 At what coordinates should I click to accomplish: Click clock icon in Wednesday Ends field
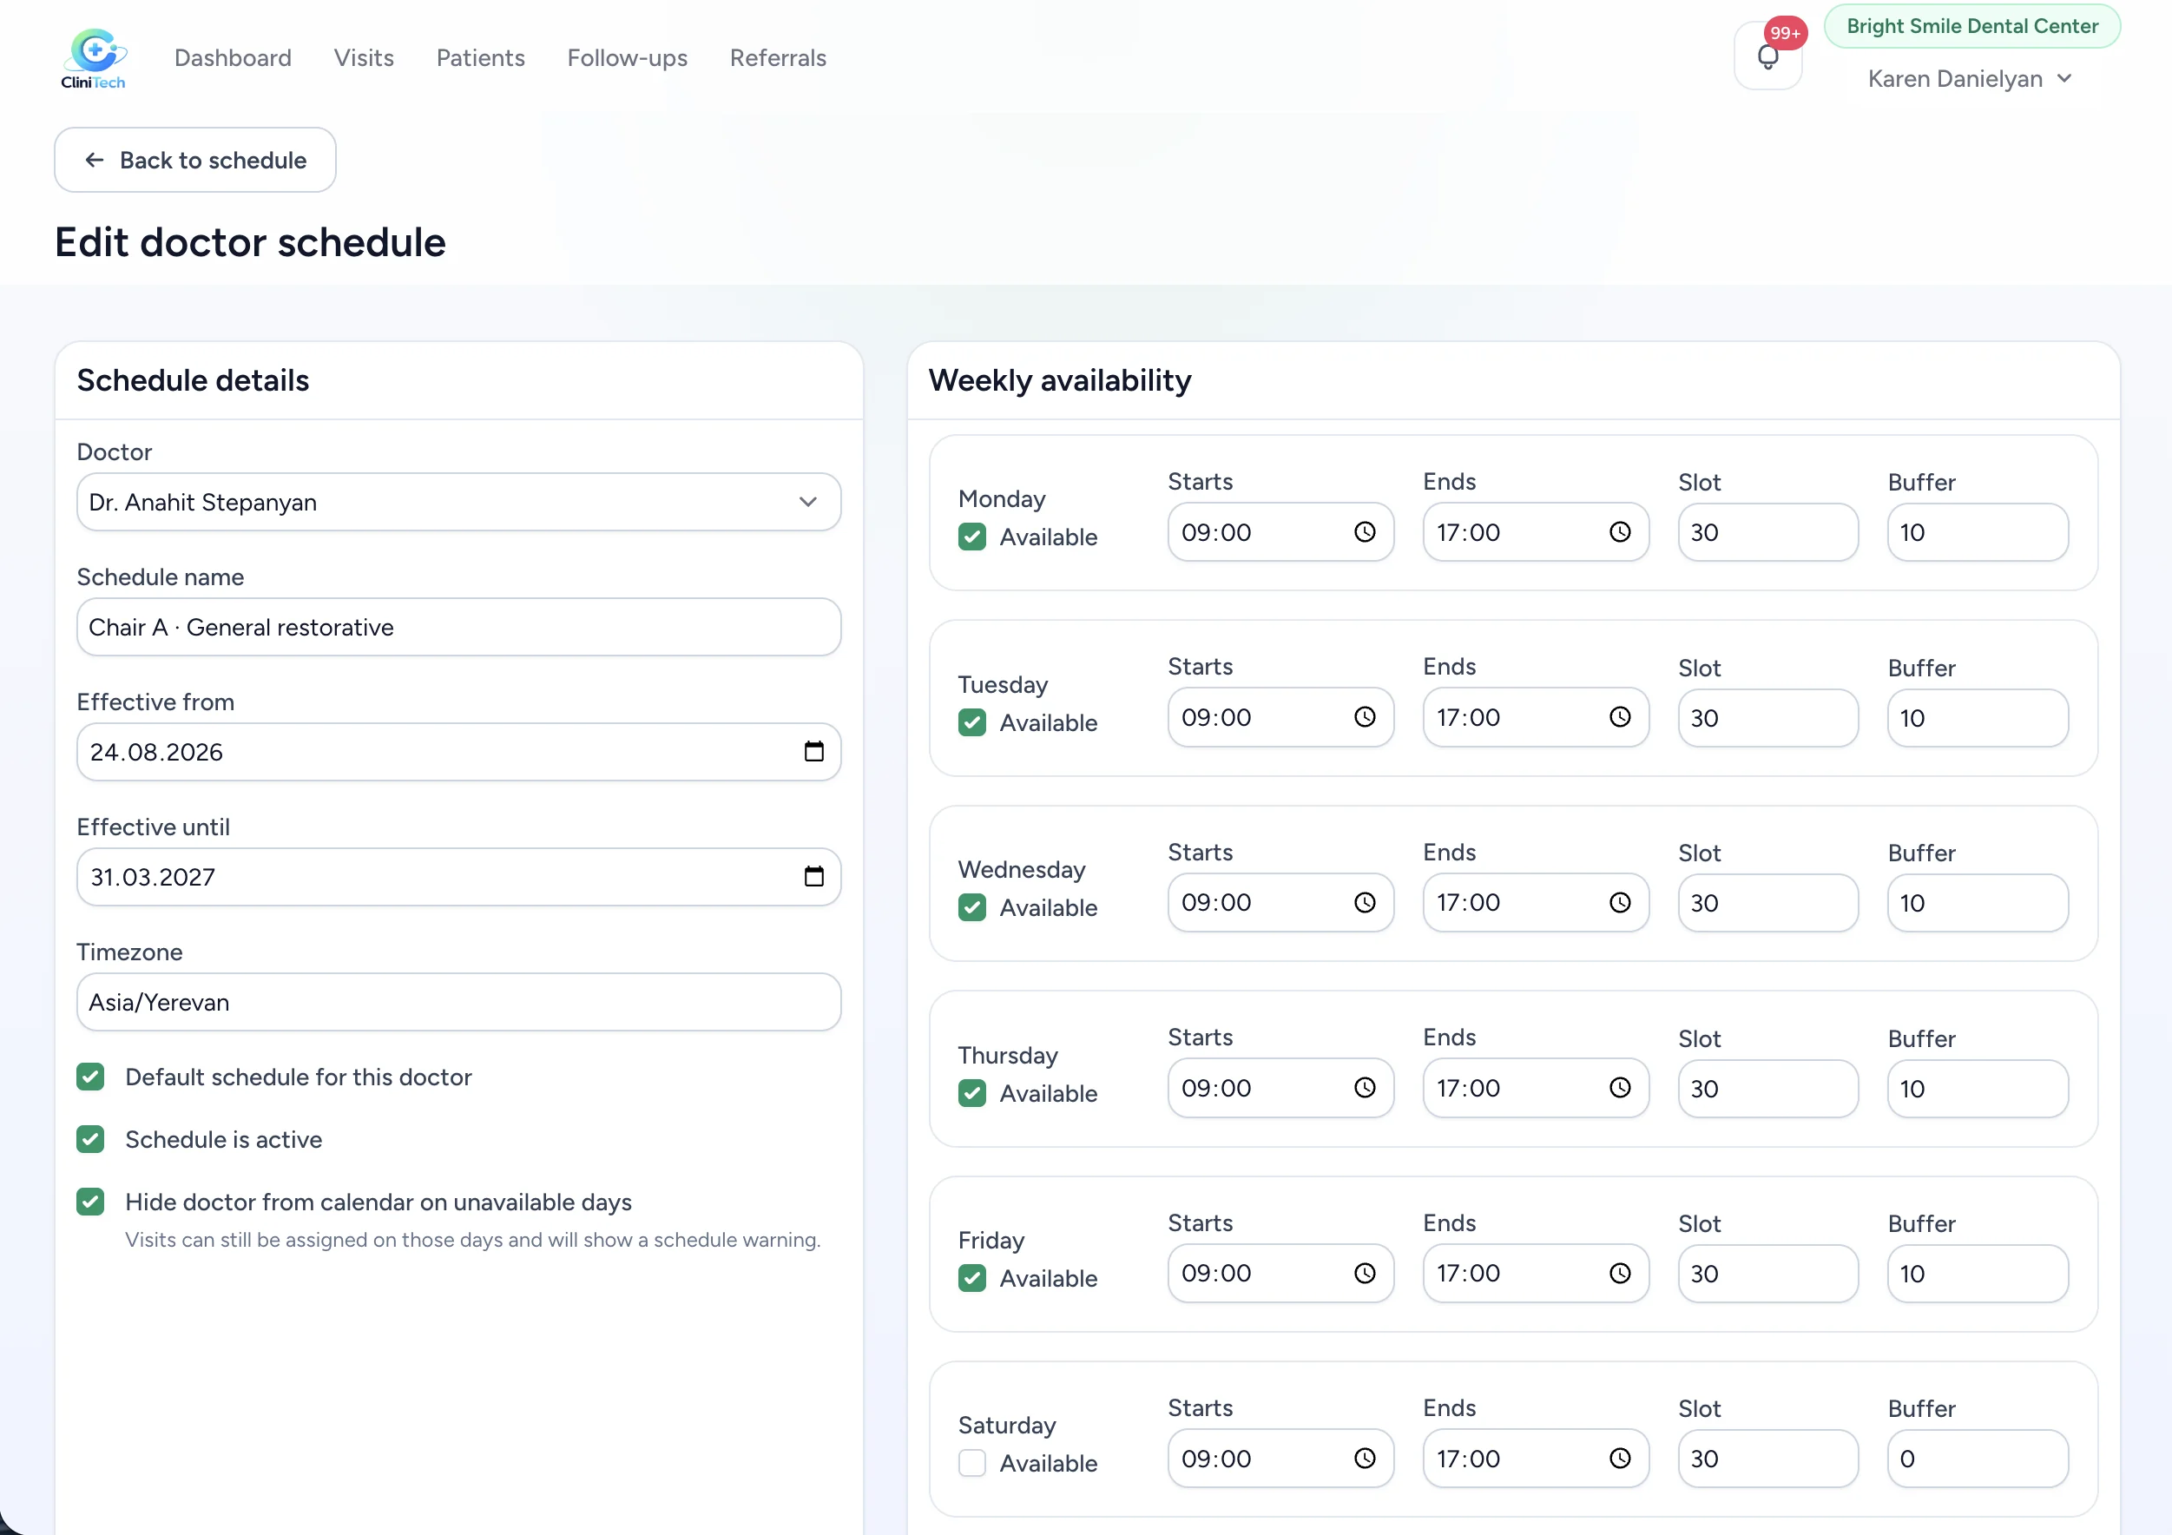(1620, 903)
